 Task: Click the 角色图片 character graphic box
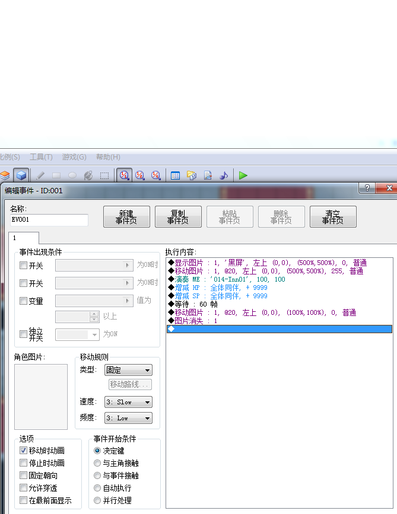pyautogui.click(x=41, y=397)
